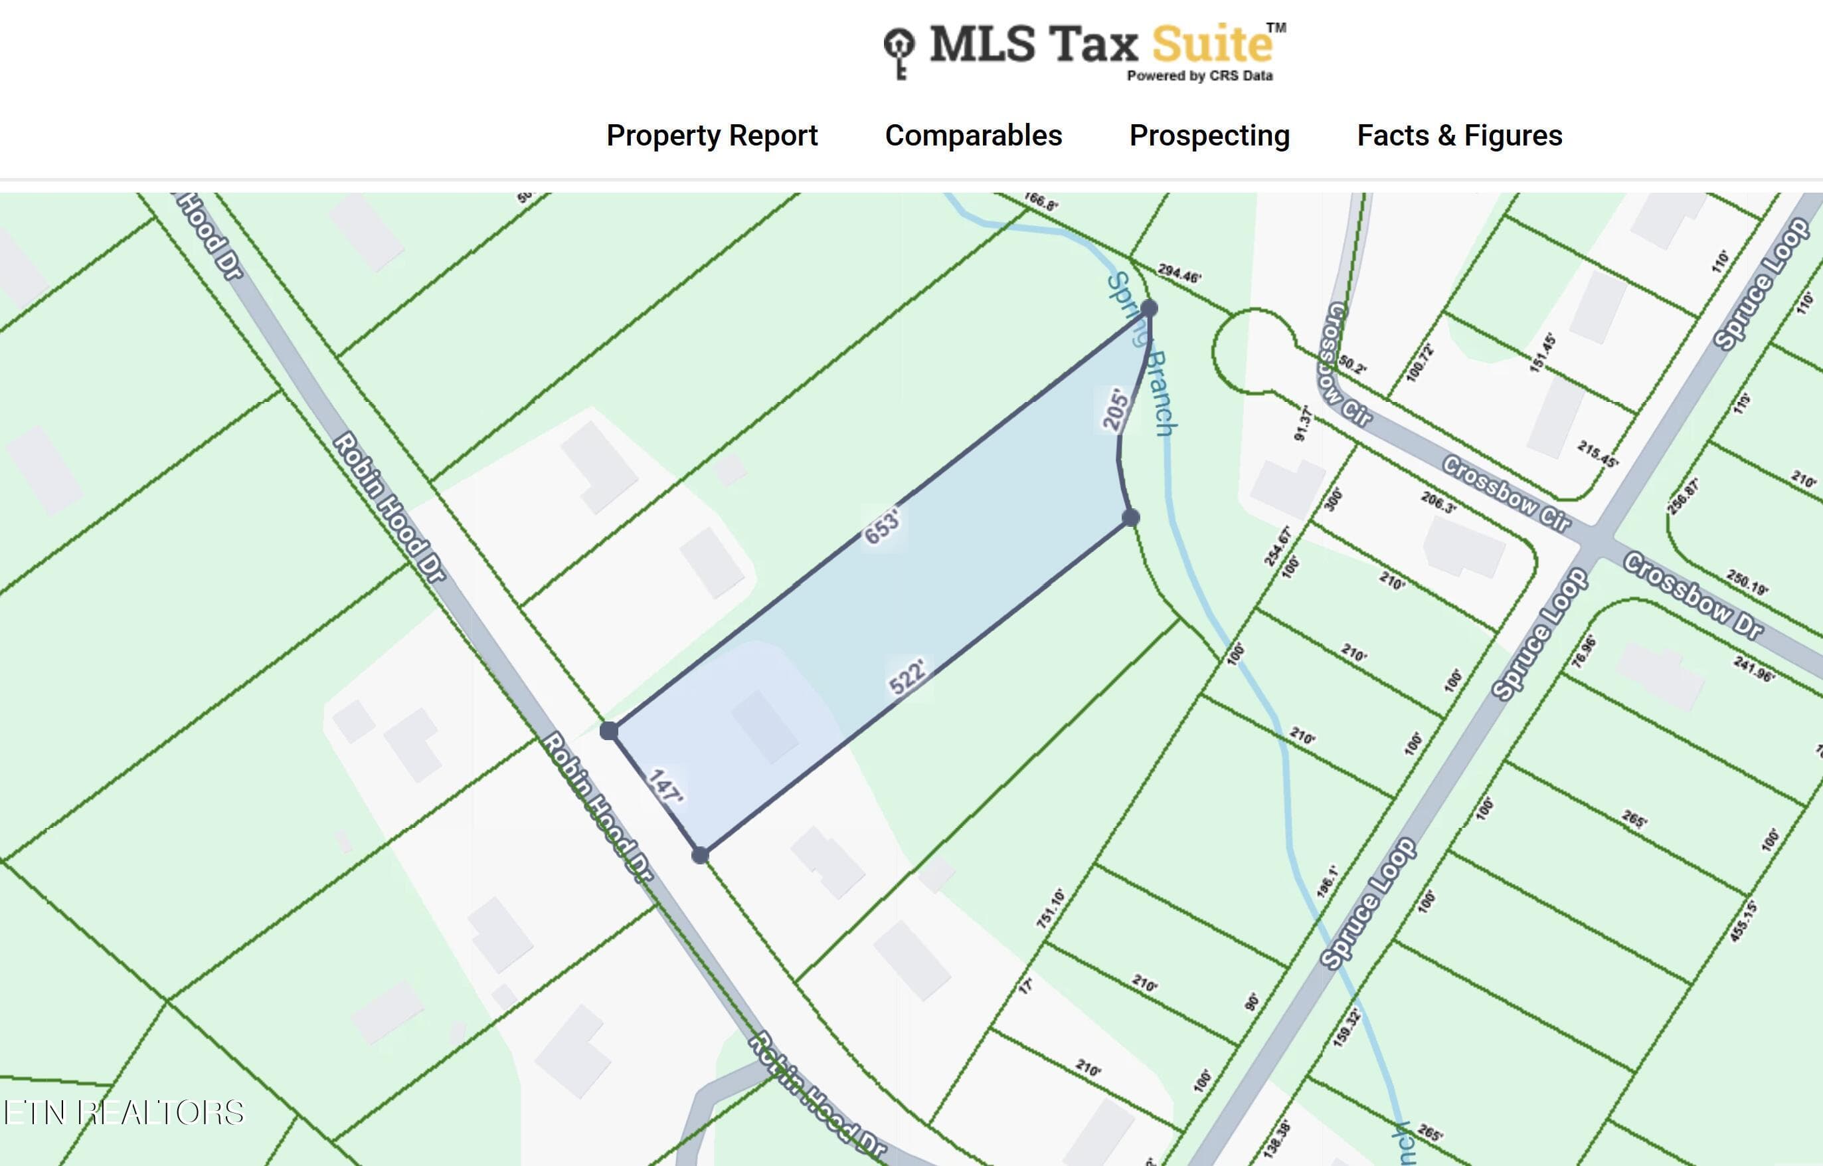
Task: Click the 522' parcel boundary label
Action: click(x=908, y=676)
